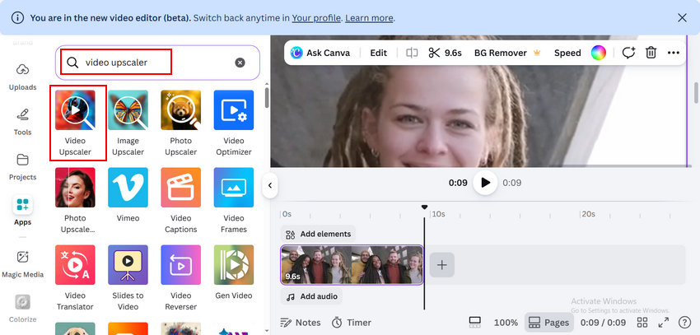Open Colorize in the sidebar
700x335 pixels.
tap(22, 309)
